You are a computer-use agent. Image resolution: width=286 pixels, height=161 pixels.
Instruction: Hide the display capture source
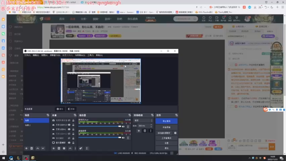tap(69, 142)
